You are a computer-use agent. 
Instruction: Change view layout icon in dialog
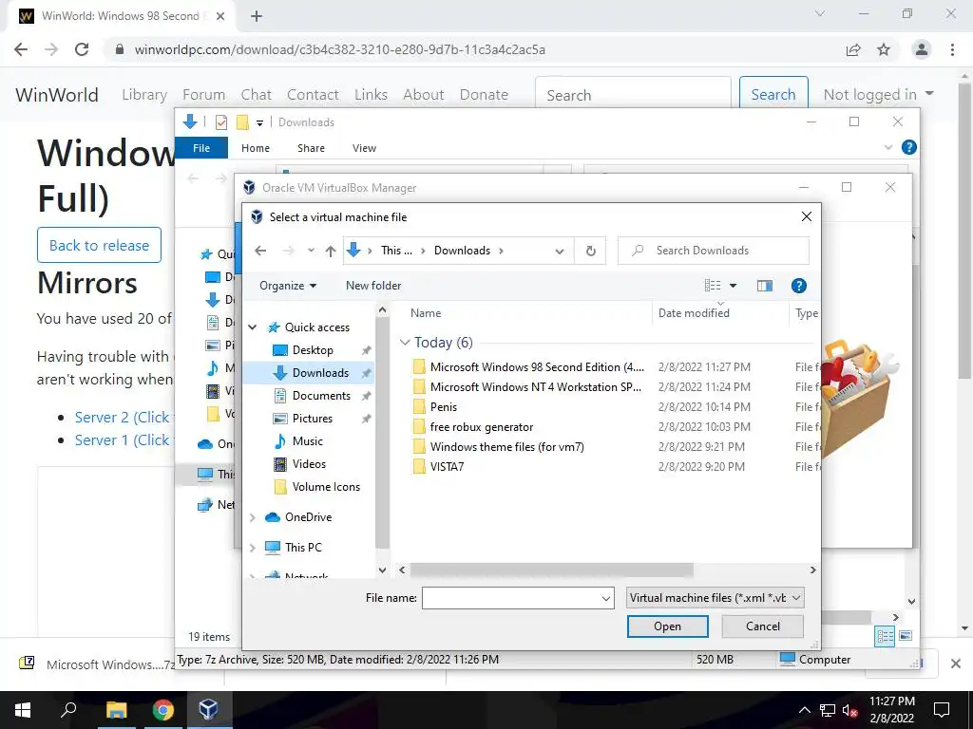(x=713, y=286)
